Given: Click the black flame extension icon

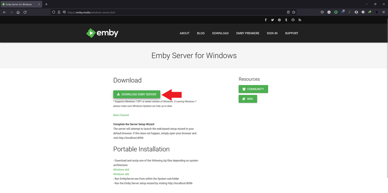Looking at the screenshot, I should click(377, 12).
